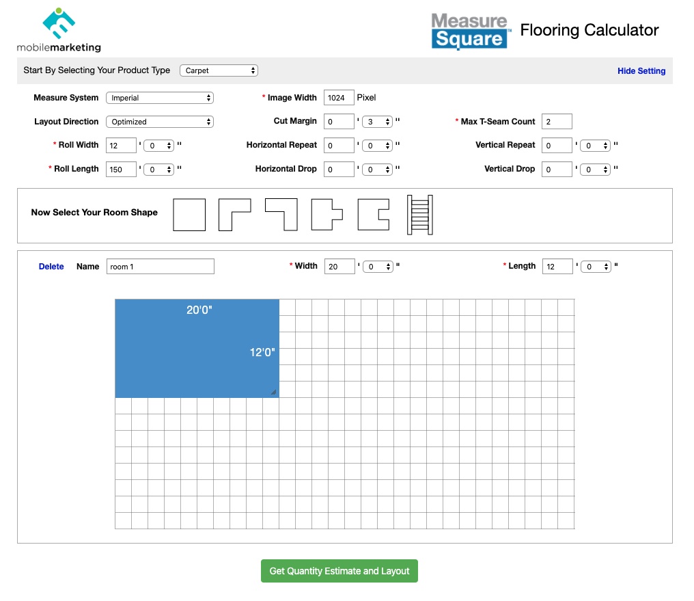Select the room shape with right-side bump
Viewport: 694px width, 601px height.
(x=327, y=215)
